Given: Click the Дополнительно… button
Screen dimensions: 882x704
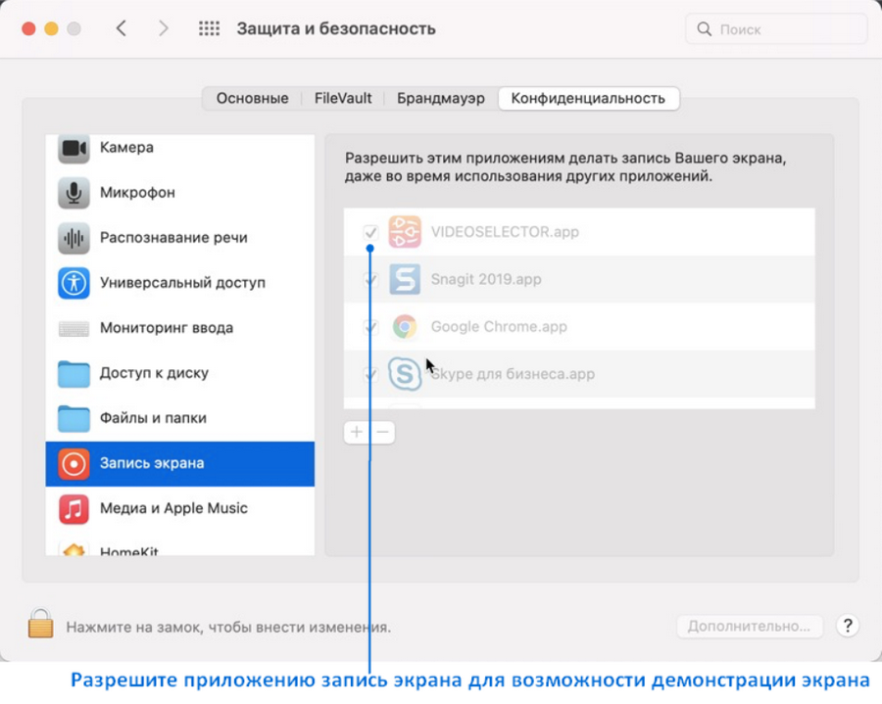Looking at the screenshot, I should point(750,626).
